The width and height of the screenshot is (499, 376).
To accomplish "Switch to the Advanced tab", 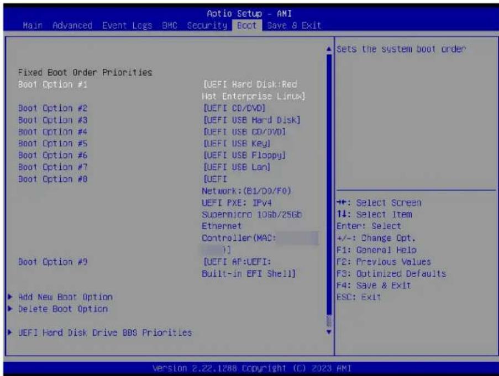I will click(72, 25).
